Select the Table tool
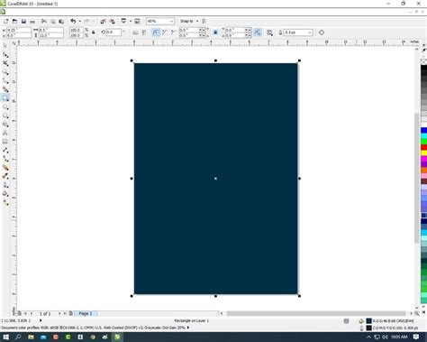 [x=5, y=142]
